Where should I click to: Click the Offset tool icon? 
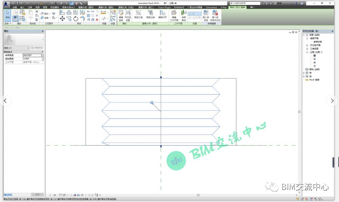[69, 13]
